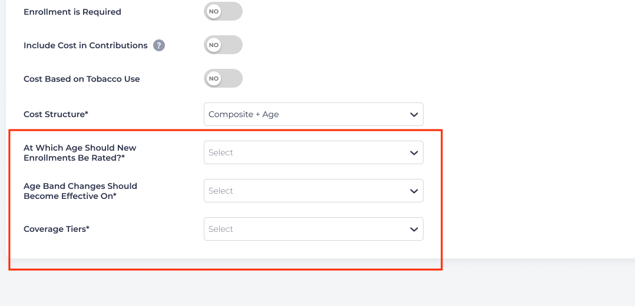Toggle the Enrollment is Required switch
This screenshot has height=306, width=635.
(x=223, y=12)
